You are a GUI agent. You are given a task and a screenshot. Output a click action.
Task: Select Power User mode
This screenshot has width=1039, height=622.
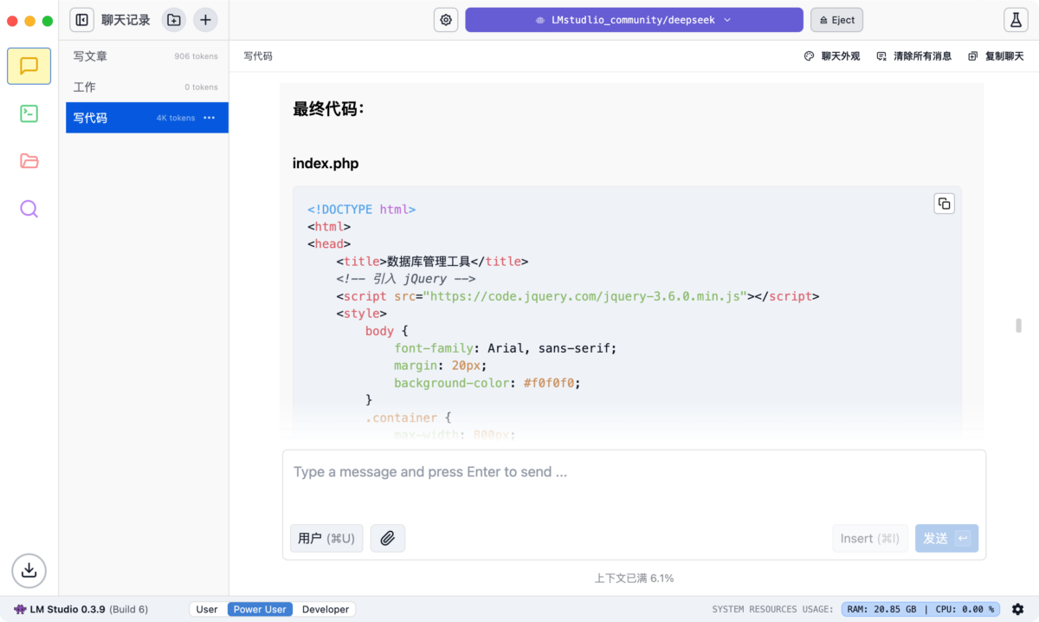tap(260, 609)
